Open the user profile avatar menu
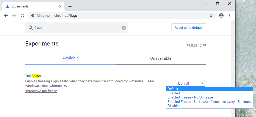The width and height of the screenshot is (256, 117). point(221,15)
